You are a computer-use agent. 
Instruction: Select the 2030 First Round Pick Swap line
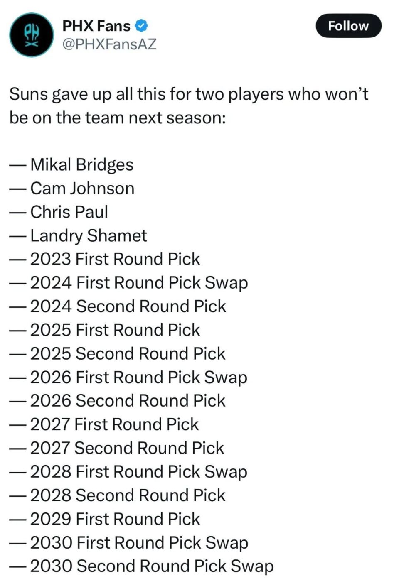[139, 542]
